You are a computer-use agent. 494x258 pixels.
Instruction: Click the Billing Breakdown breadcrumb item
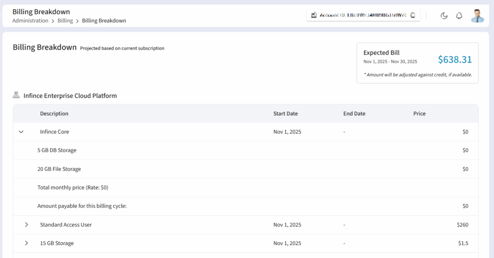[104, 21]
